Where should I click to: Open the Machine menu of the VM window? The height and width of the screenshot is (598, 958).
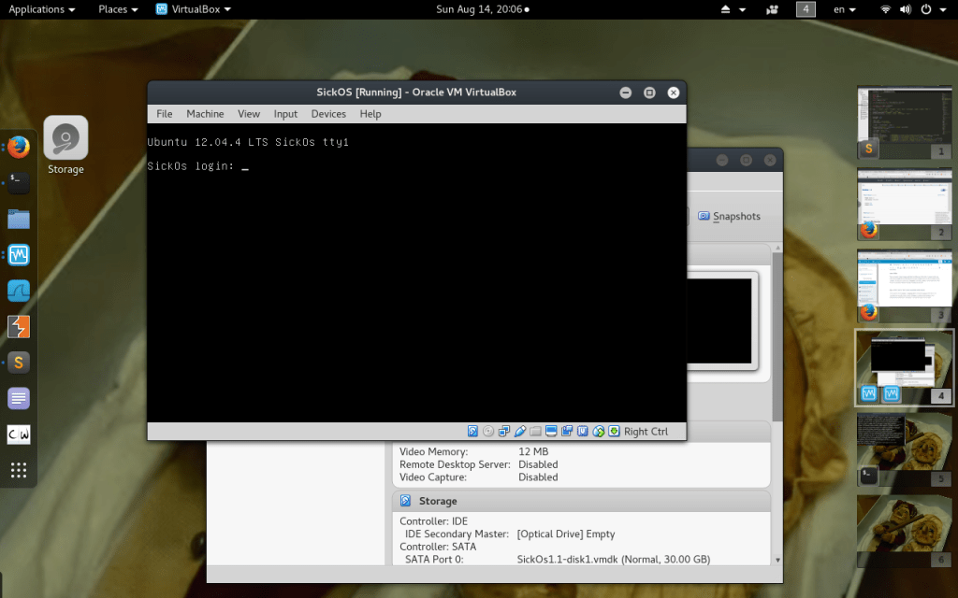point(205,113)
